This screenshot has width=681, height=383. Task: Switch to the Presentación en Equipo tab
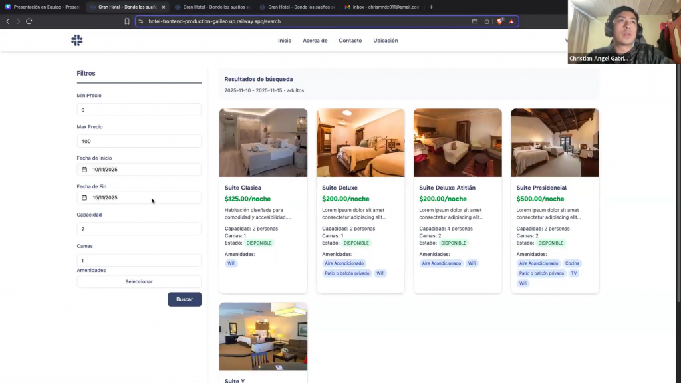(x=43, y=7)
